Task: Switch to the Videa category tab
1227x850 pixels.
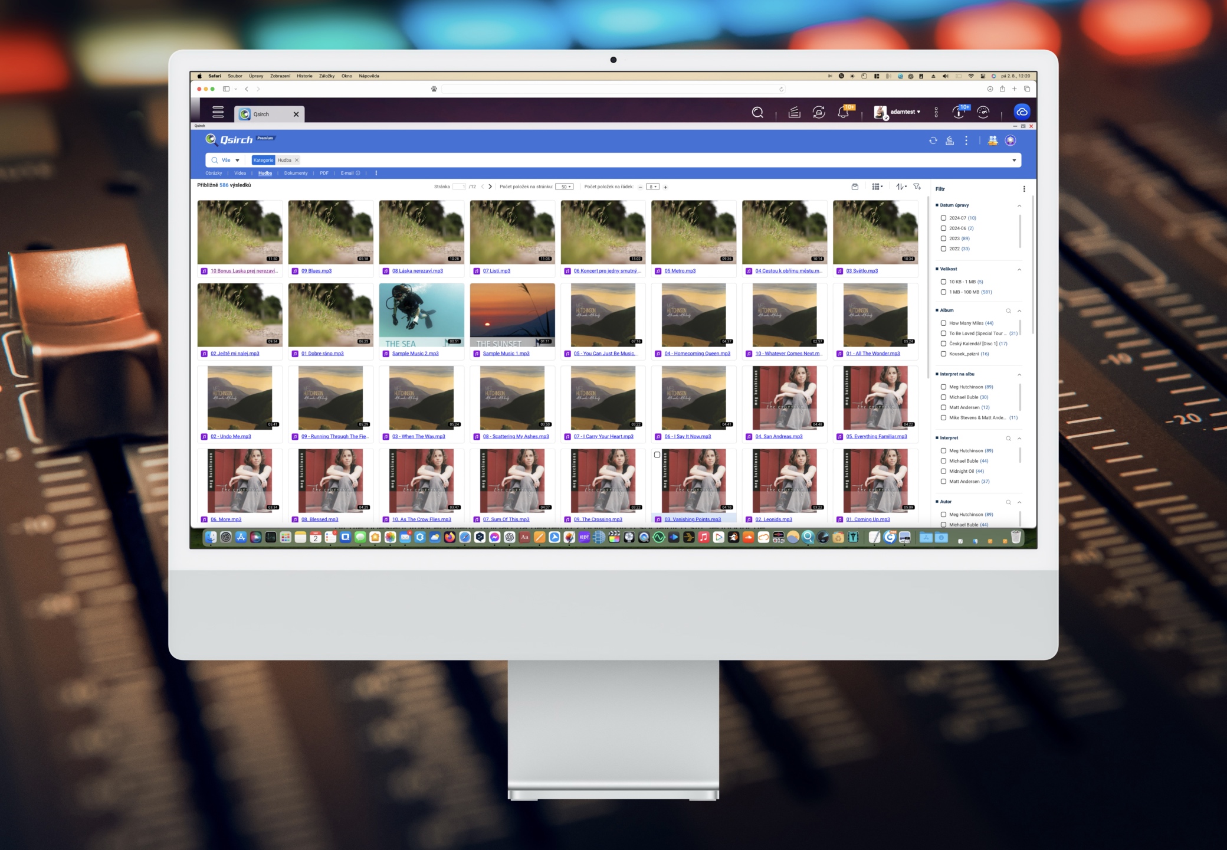Action: [x=240, y=173]
